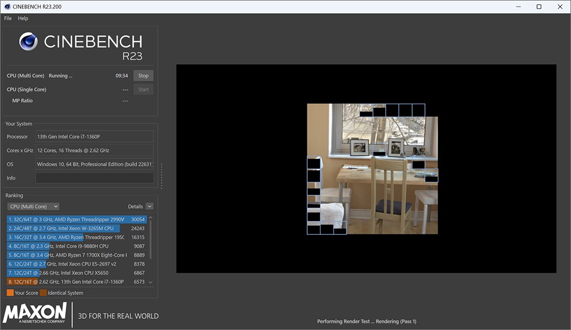Select the Intel Core i9-9880H ranking row

77,246
